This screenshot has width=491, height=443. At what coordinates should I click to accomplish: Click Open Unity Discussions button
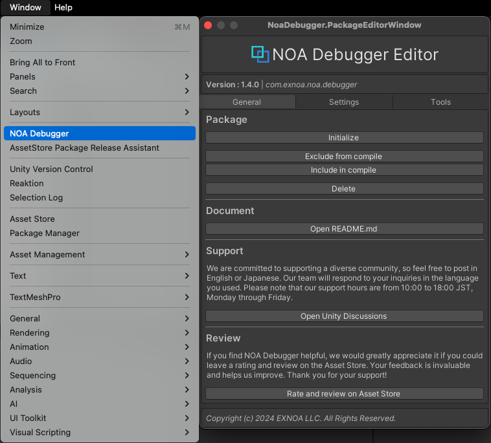coord(344,316)
